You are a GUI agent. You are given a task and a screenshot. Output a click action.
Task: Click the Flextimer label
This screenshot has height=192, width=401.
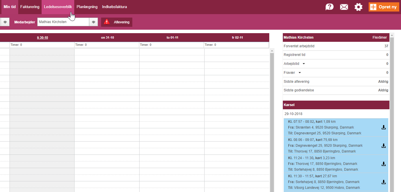click(380, 37)
